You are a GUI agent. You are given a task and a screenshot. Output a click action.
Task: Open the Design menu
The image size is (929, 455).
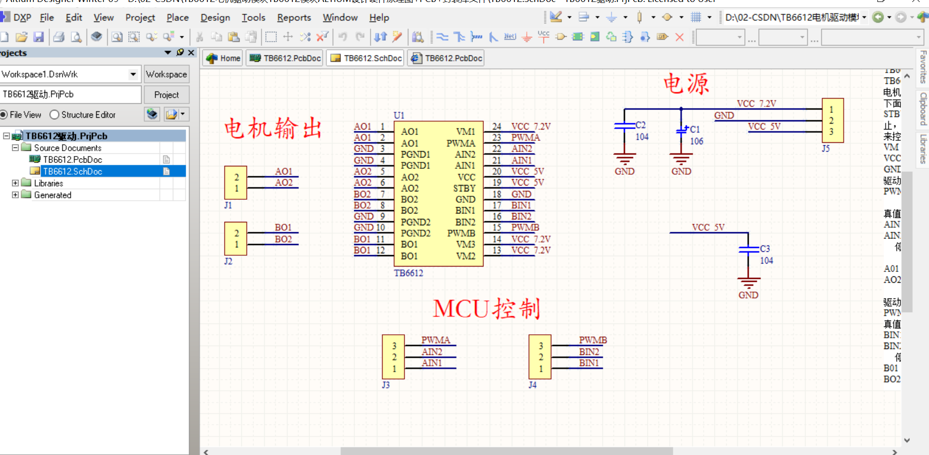[x=215, y=17]
